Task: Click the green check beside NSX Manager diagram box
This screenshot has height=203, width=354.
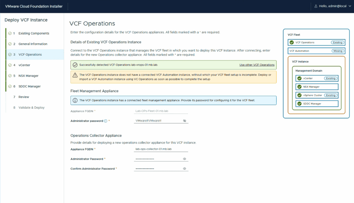Action: pos(299,87)
